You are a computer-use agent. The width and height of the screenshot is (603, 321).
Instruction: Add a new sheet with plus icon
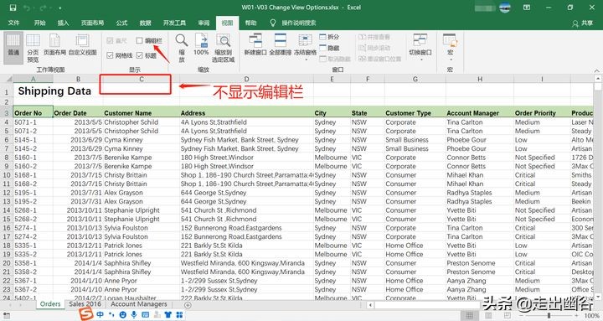(x=188, y=305)
